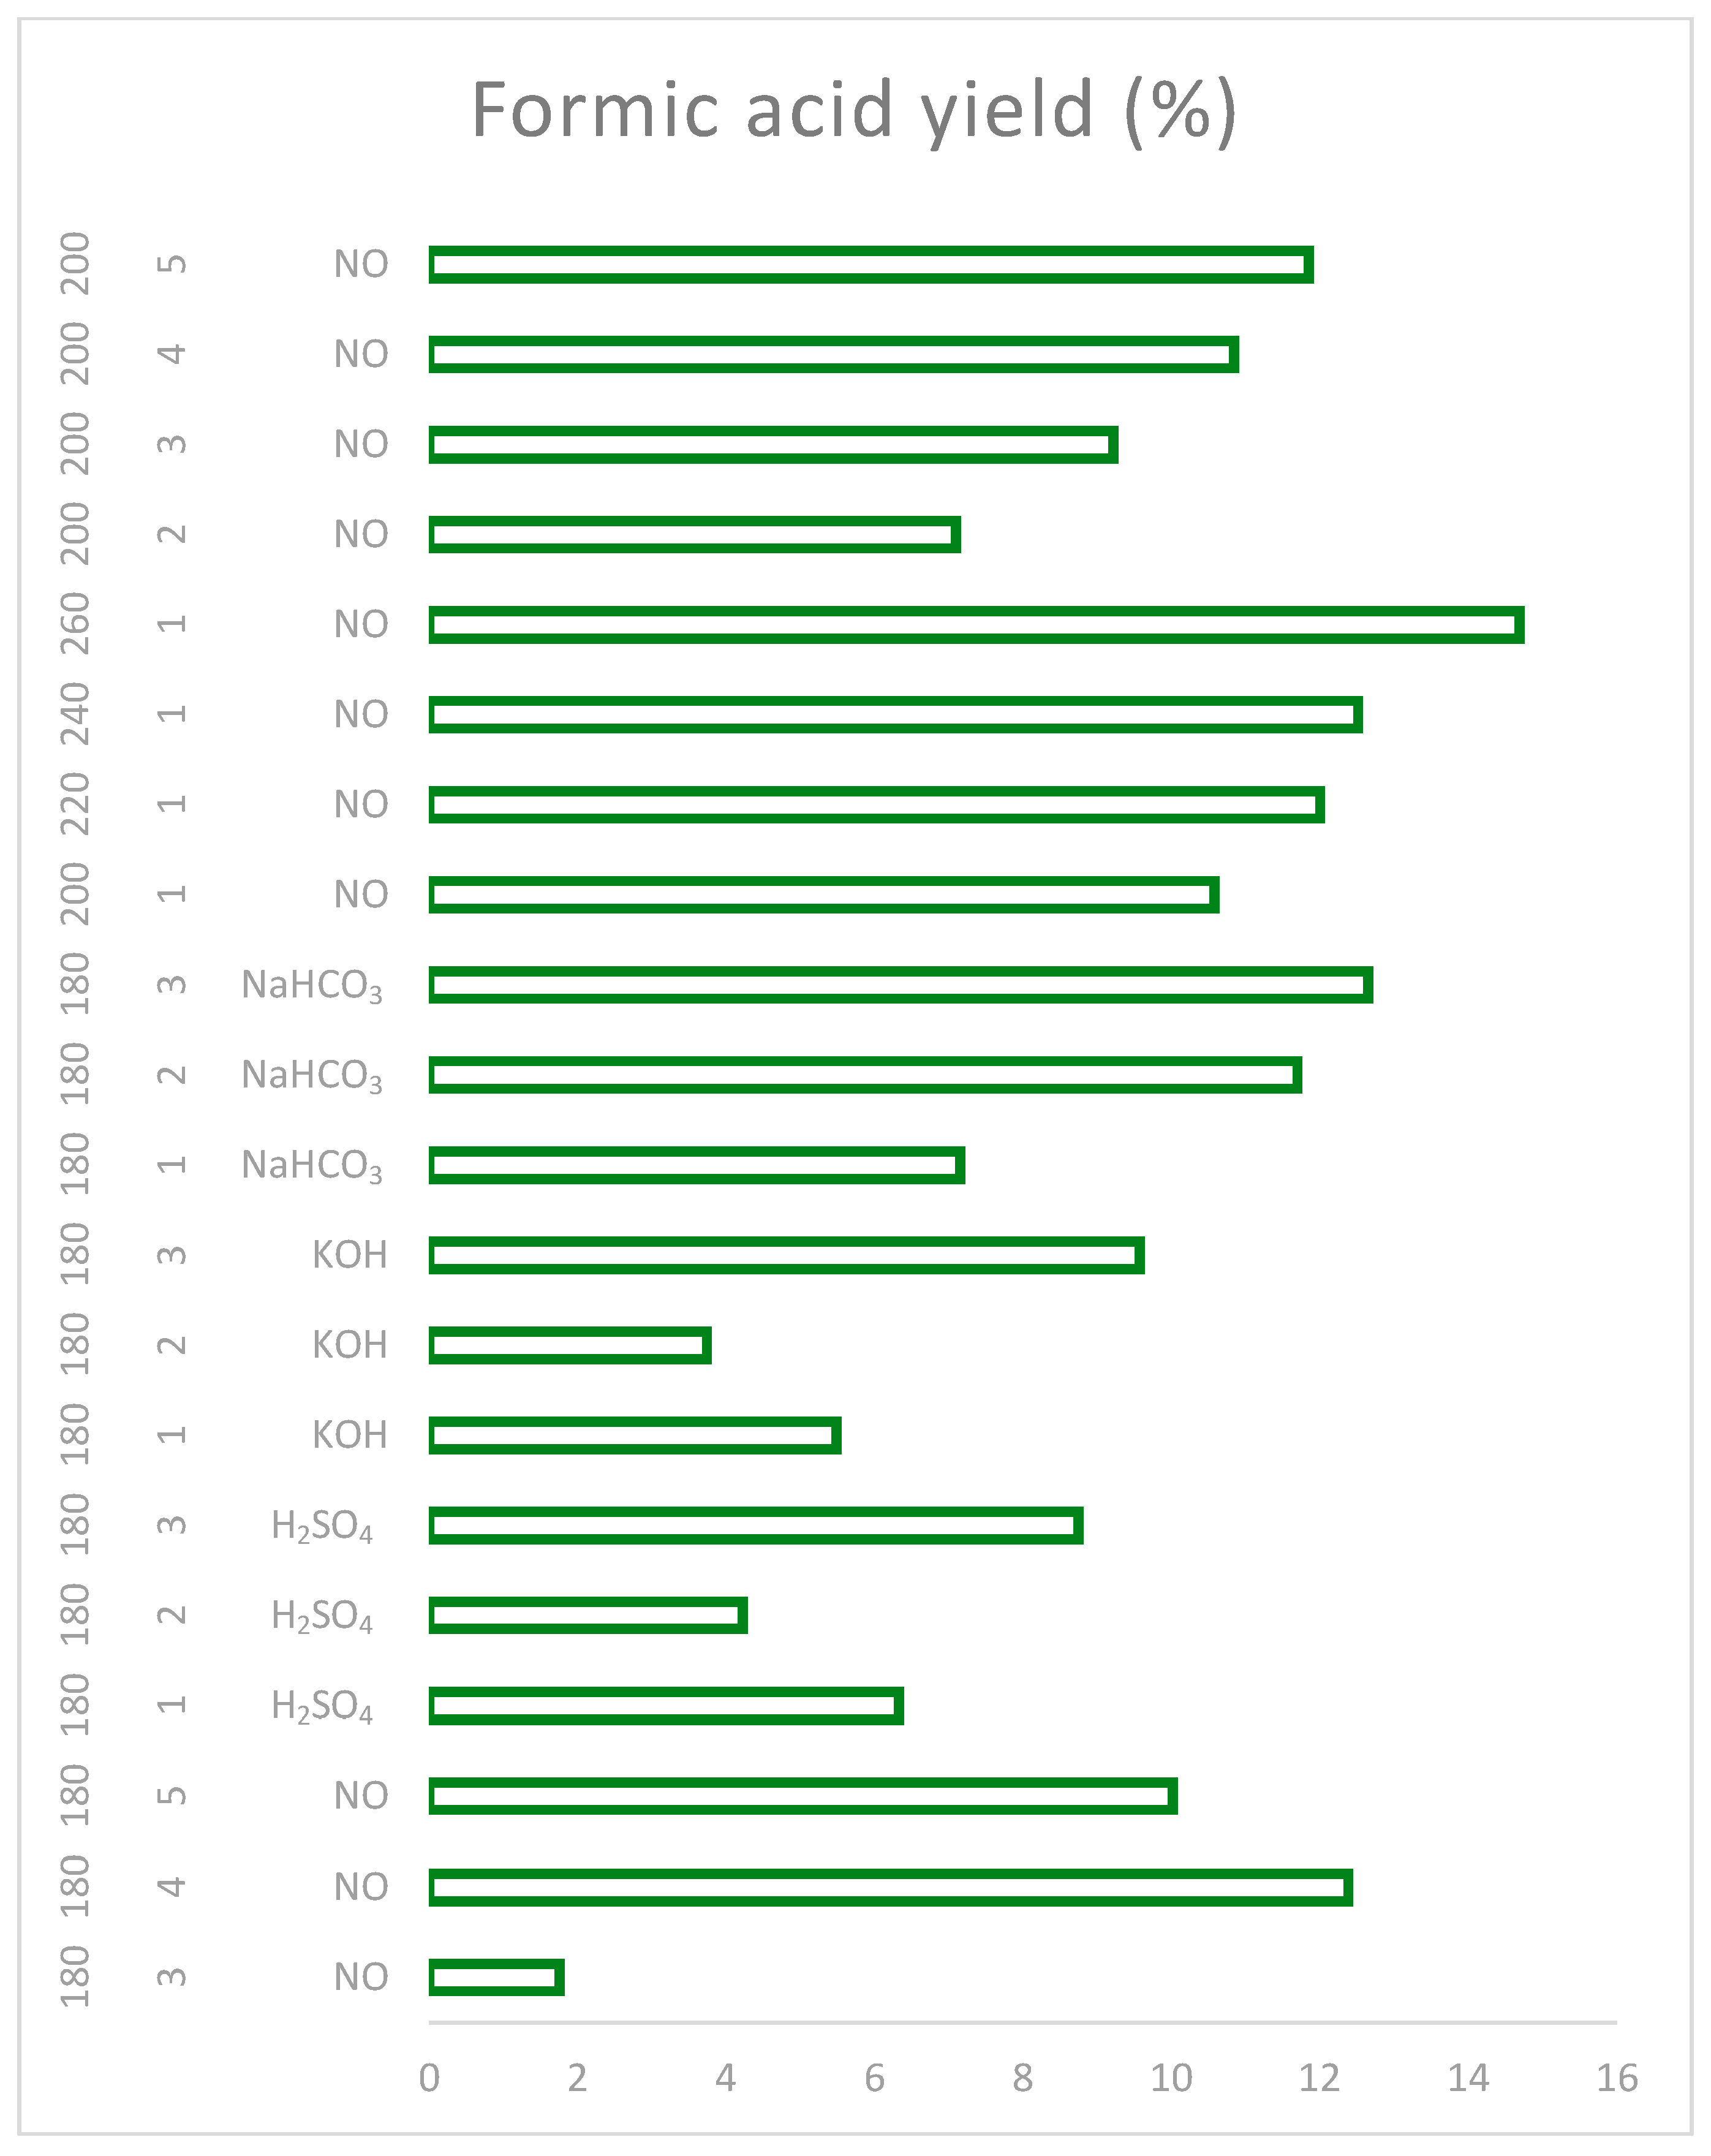The width and height of the screenshot is (1711, 2156).
Task: Click the NaHCO3 label at time 1
Action: pyautogui.click(x=312, y=1166)
